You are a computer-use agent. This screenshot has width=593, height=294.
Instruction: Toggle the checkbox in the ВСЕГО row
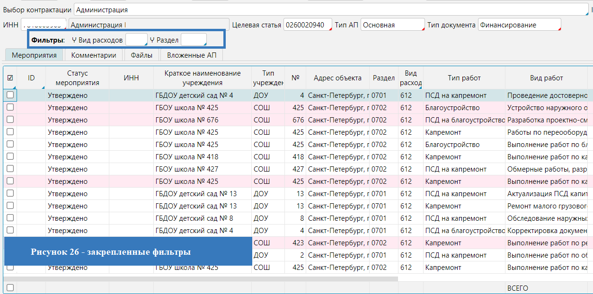click(x=10, y=288)
